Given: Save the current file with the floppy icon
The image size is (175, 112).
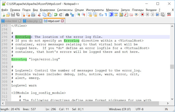Looking at the screenshot, I should [x=13, y=15].
